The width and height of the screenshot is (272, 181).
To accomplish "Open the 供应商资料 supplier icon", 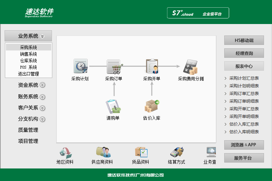I will point(103,152).
